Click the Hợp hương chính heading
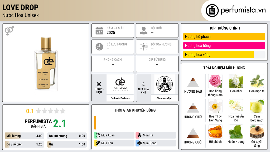270x152 pixels. point(224,28)
